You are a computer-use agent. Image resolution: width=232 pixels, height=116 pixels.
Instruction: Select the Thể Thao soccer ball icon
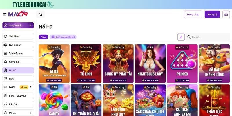6,37
